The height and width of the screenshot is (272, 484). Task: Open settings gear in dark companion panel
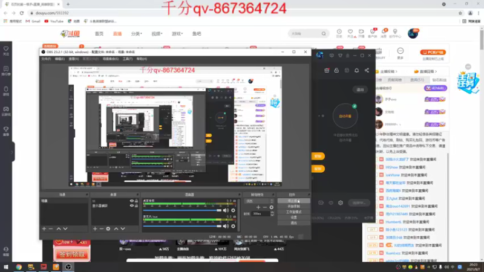click(x=341, y=202)
